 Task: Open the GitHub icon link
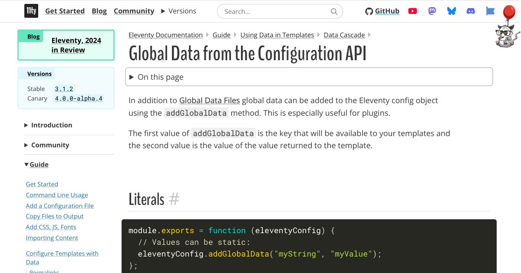click(382, 11)
